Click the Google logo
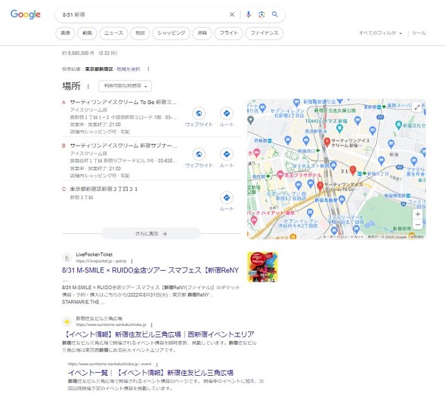This screenshot has height=400, width=446. (x=25, y=14)
